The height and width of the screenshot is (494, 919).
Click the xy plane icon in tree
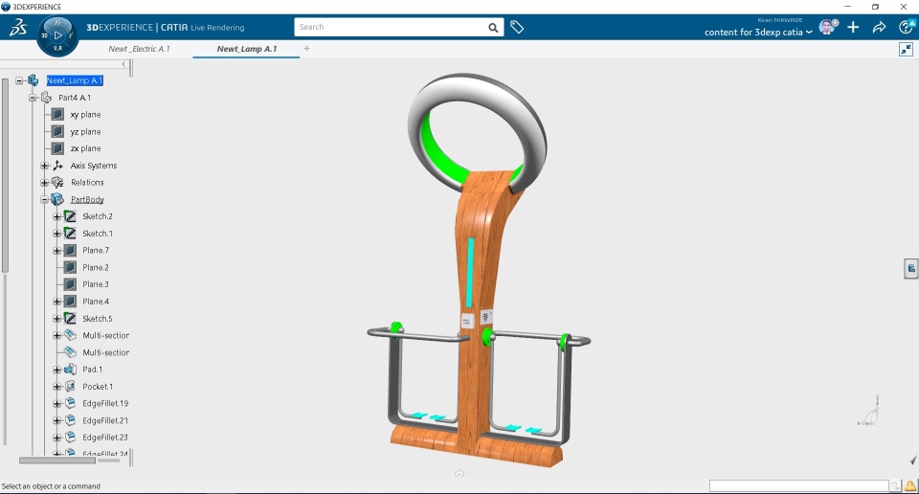[57, 114]
